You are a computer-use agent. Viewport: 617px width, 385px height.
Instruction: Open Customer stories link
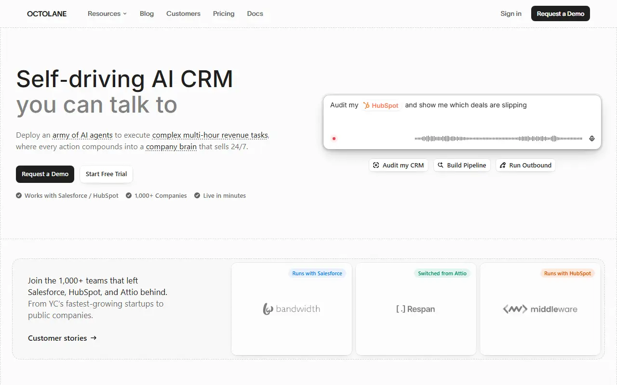63,338
